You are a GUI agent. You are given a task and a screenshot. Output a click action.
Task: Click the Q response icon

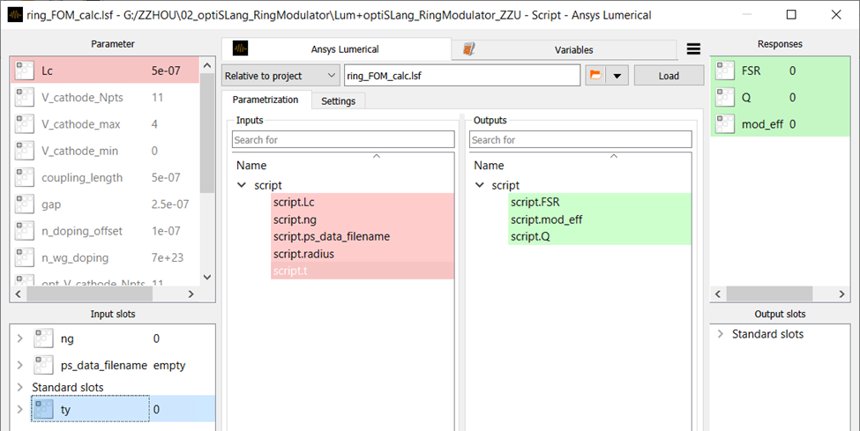click(x=725, y=98)
